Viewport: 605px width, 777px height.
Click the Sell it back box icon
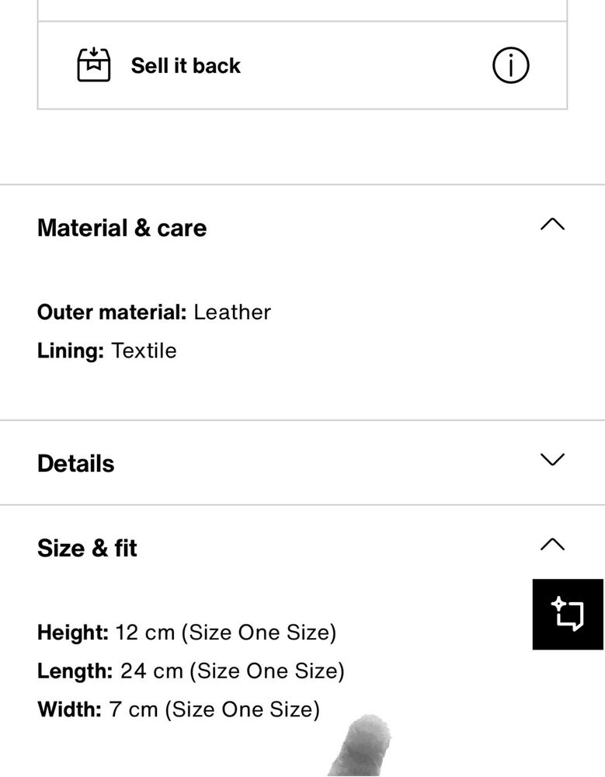(x=94, y=65)
